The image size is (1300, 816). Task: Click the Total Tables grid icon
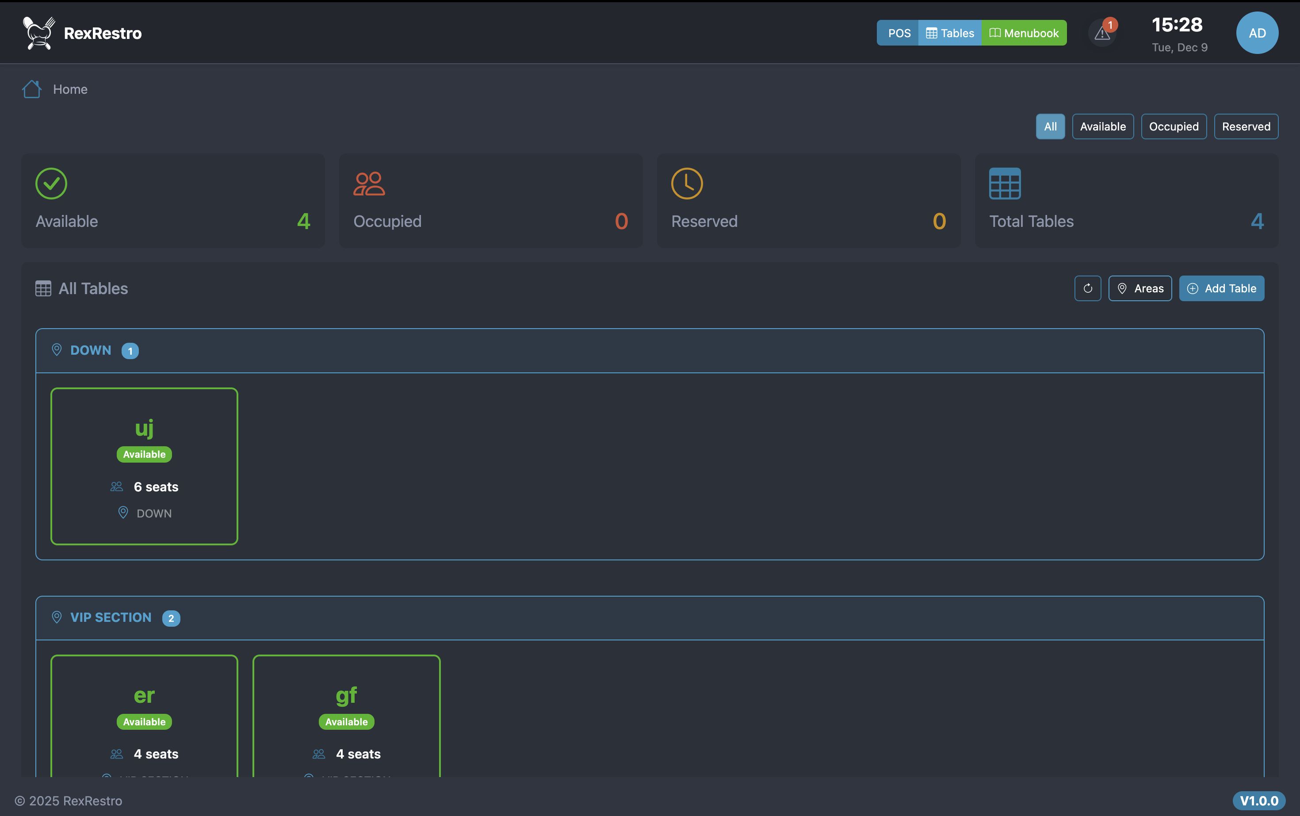1004,184
